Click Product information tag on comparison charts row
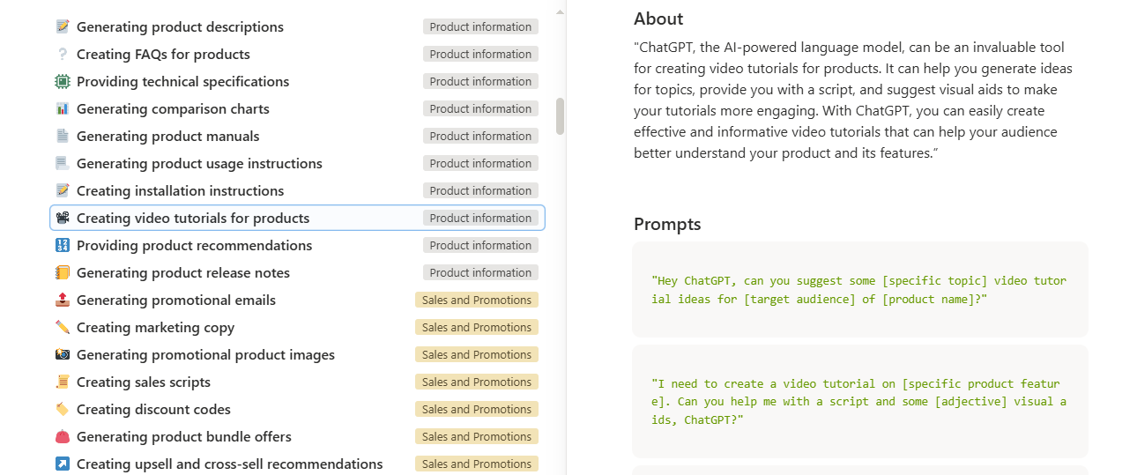Viewport: 1137px width, 475px height. pos(480,108)
